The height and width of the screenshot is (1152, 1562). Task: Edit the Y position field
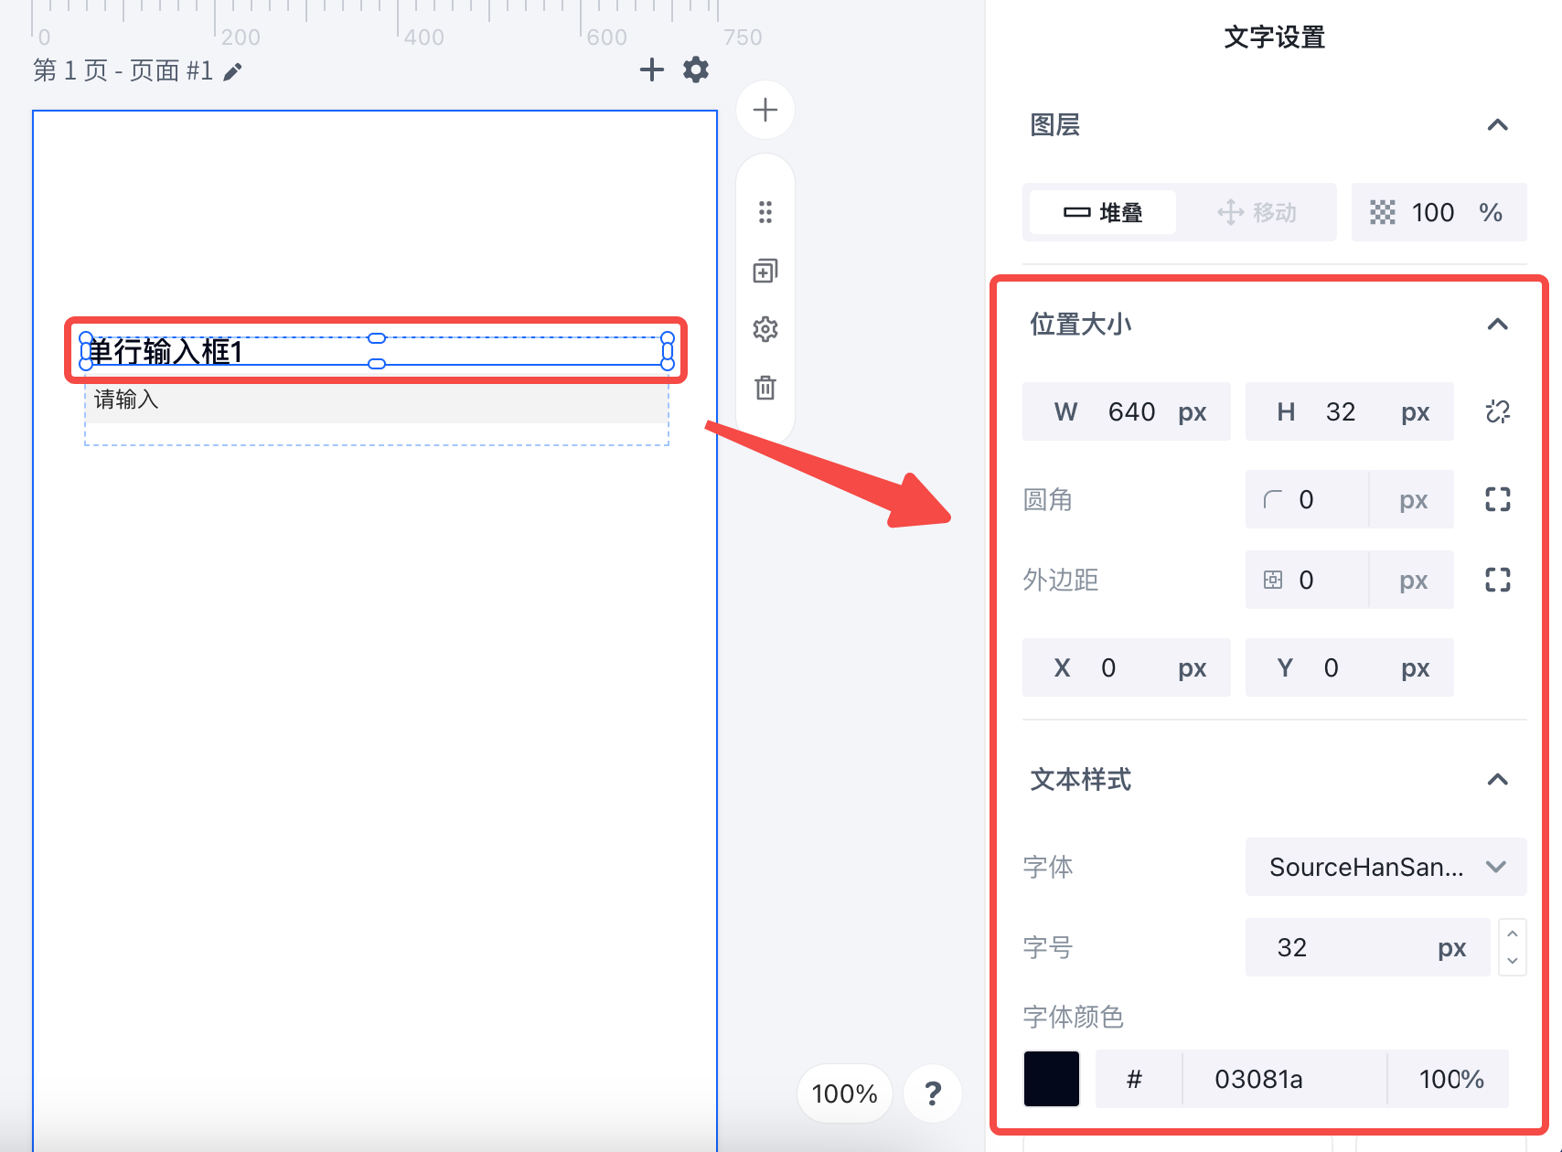coord(1350,667)
